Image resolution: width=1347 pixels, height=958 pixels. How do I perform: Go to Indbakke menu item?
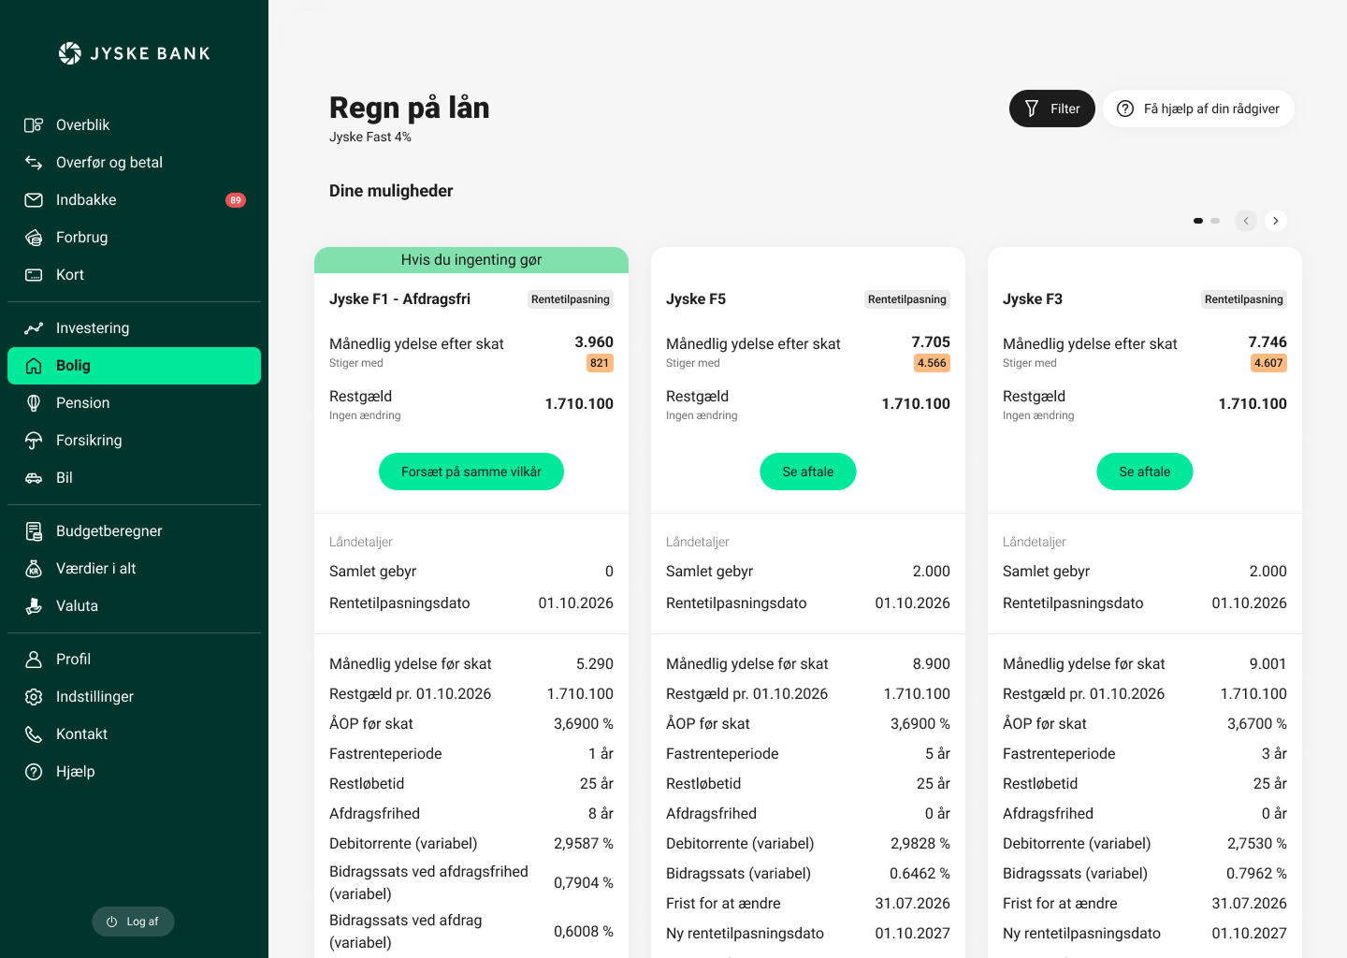click(x=134, y=200)
